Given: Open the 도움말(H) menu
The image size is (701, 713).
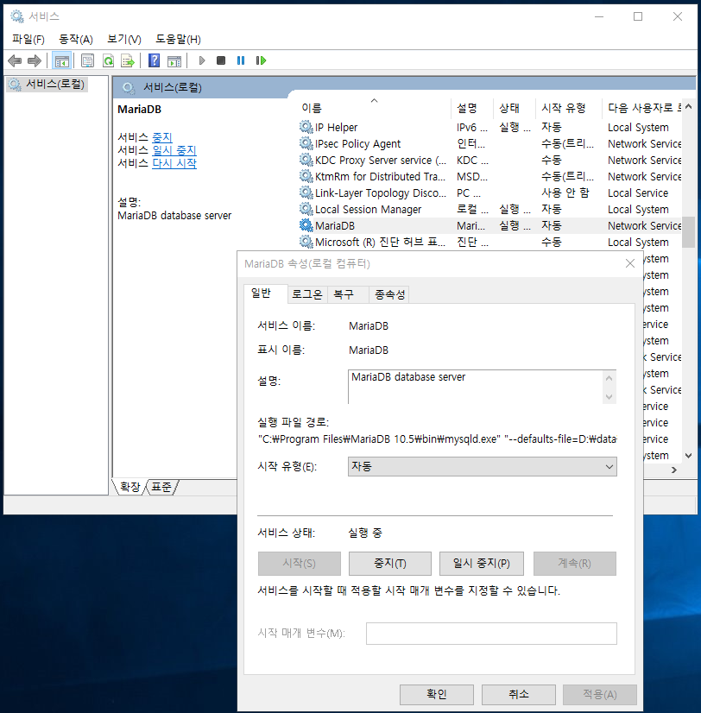Looking at the screenshot, I should tap(178, 39).
